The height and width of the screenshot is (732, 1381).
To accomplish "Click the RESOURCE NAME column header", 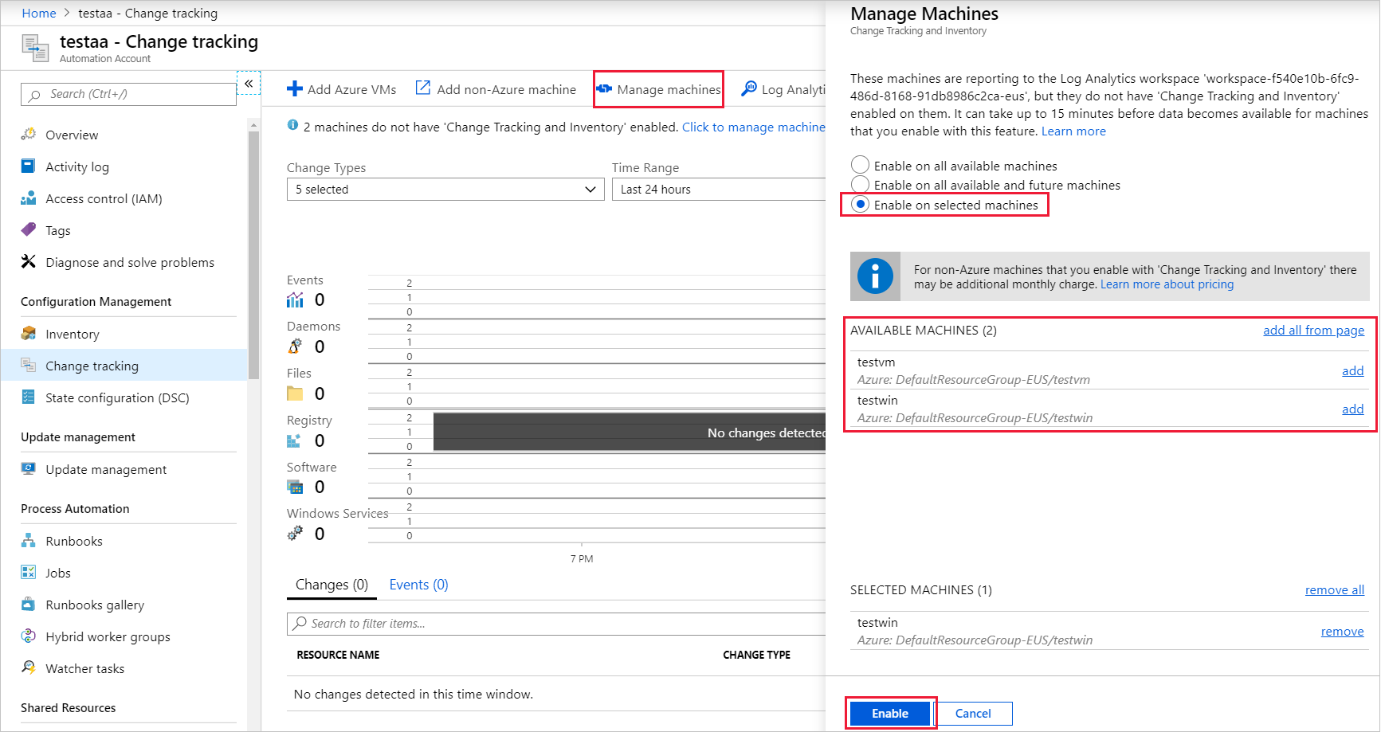I will tap(338, 655).
